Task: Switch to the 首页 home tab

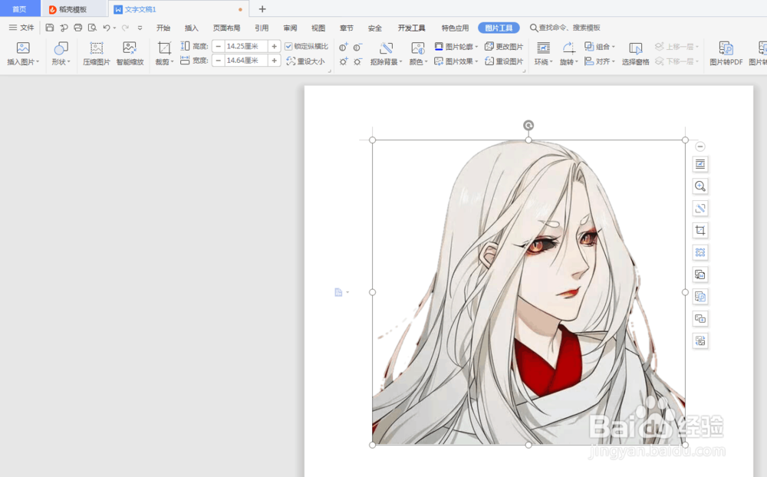Action: coord(20,9)
